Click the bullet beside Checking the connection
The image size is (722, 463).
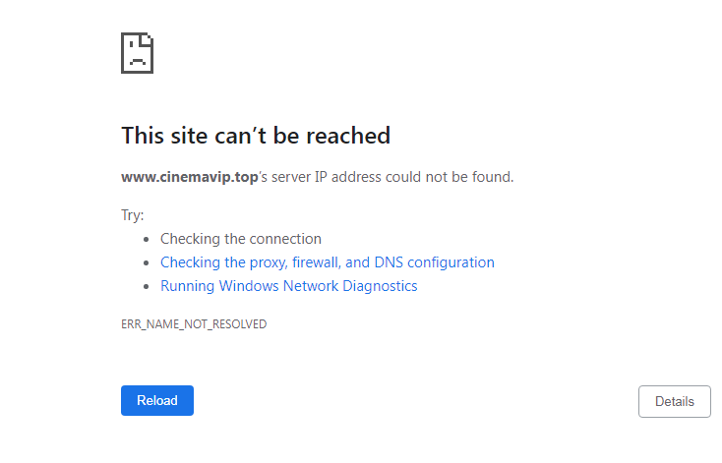(x=147, y=239)
